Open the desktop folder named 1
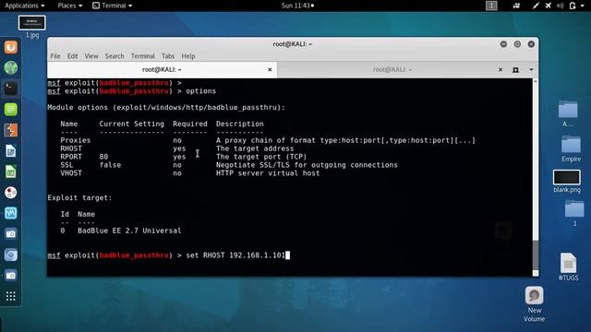This screenshot has width=591, height=332. pos(574,209)
